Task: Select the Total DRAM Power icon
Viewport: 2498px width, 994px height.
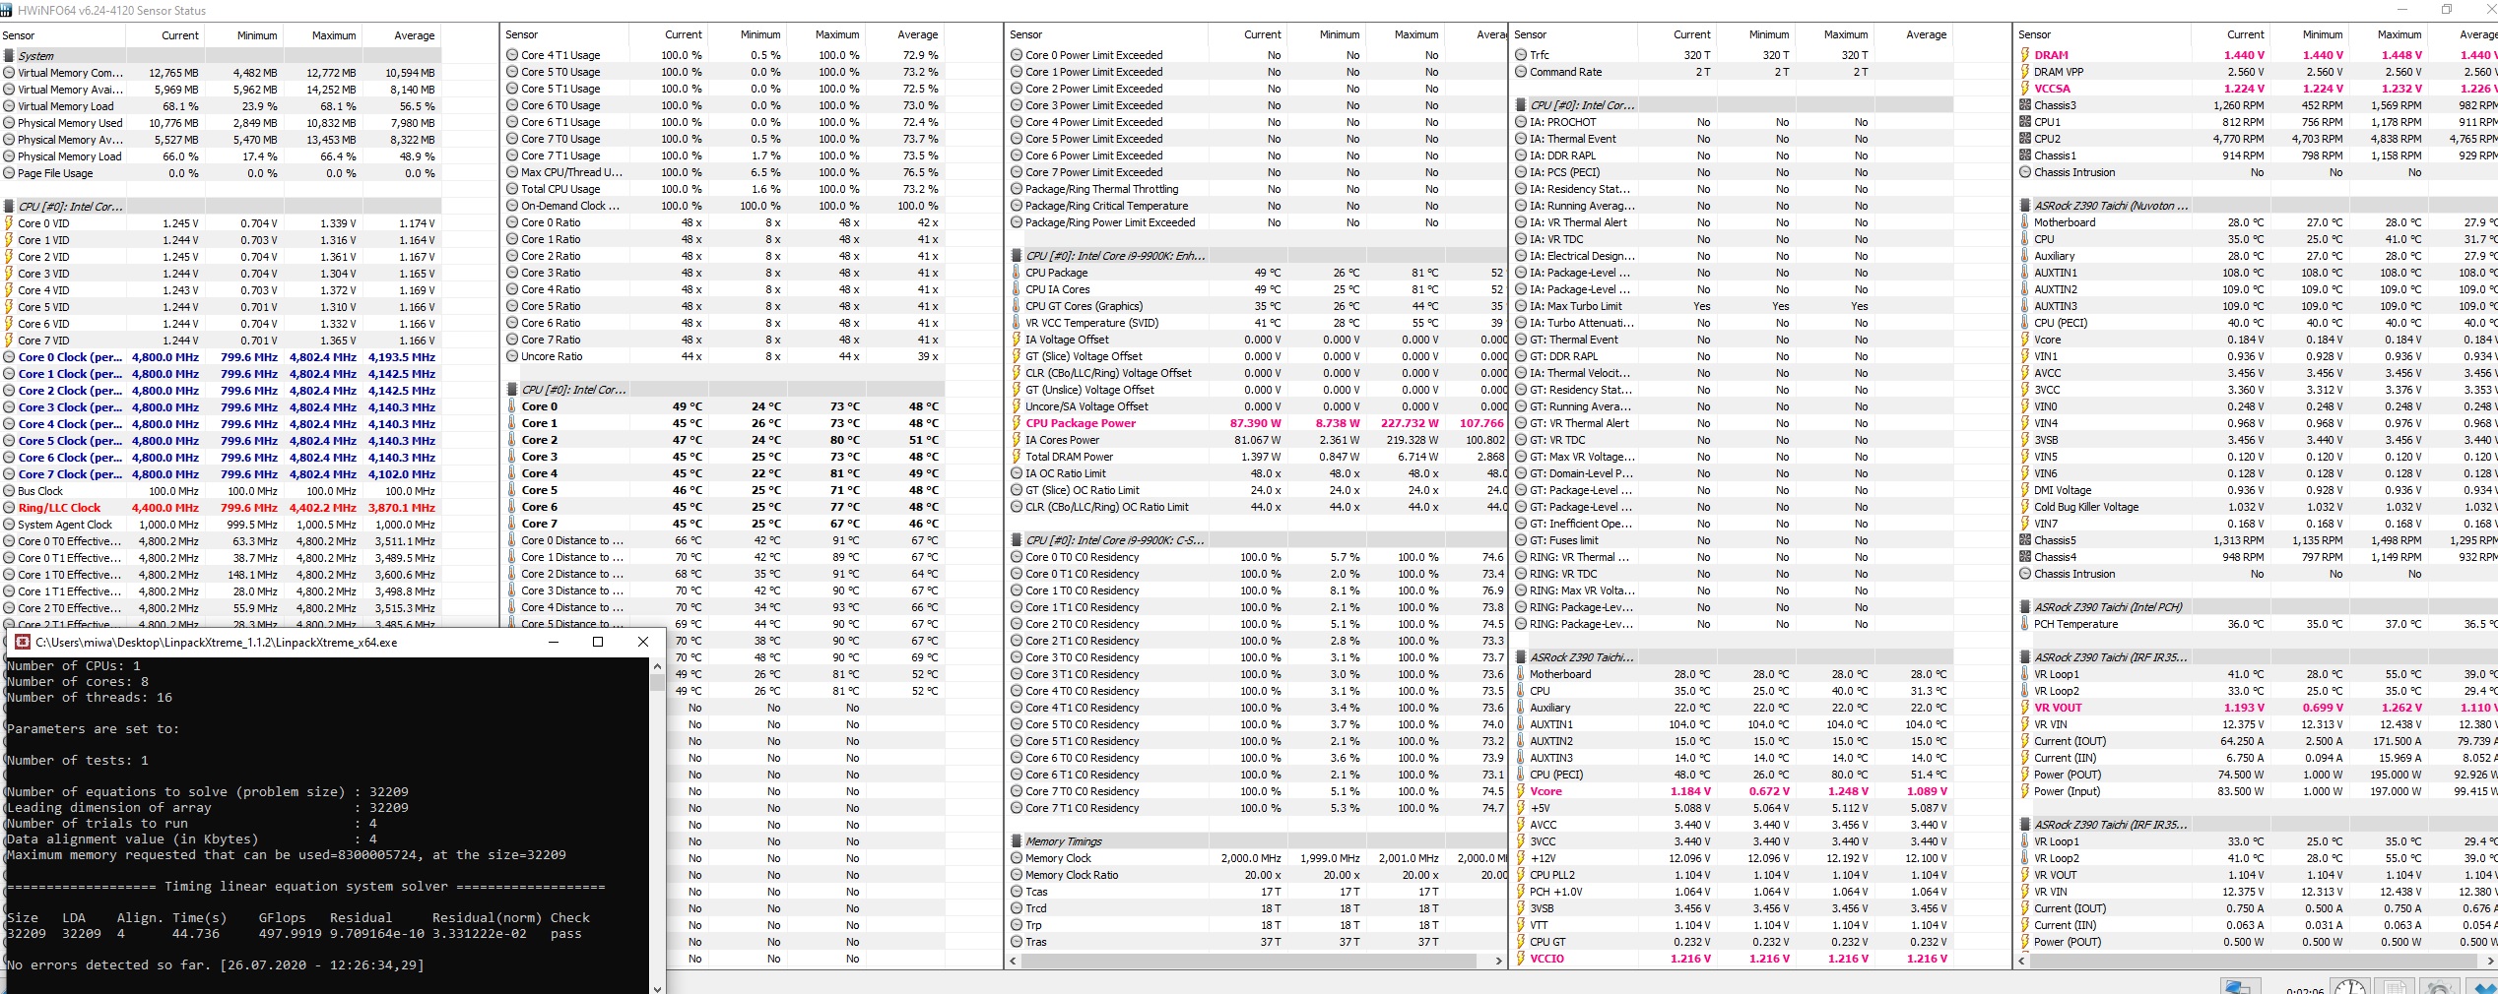Action: tap(1017, 457)
